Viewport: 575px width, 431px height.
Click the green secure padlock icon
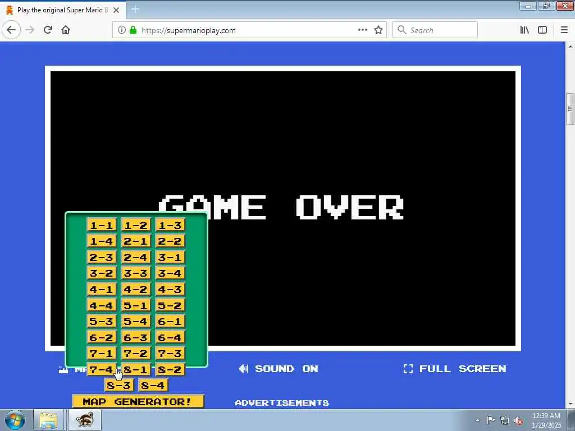coord(133,30)
